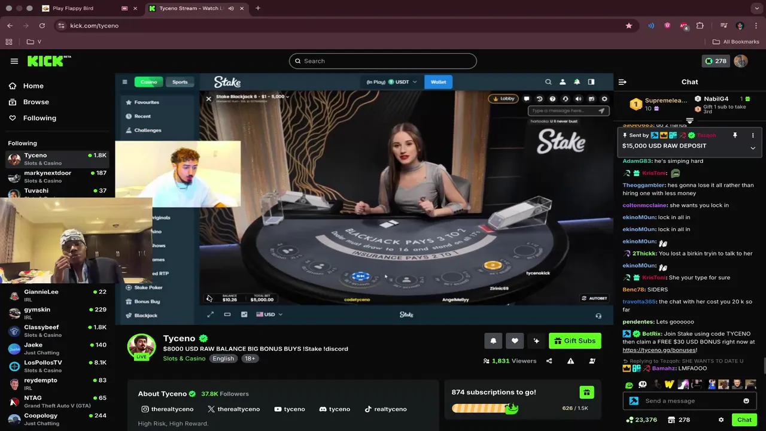Send message with the Chat button
The height and width of the screenshot is (431, 766).
pos(744,420)
